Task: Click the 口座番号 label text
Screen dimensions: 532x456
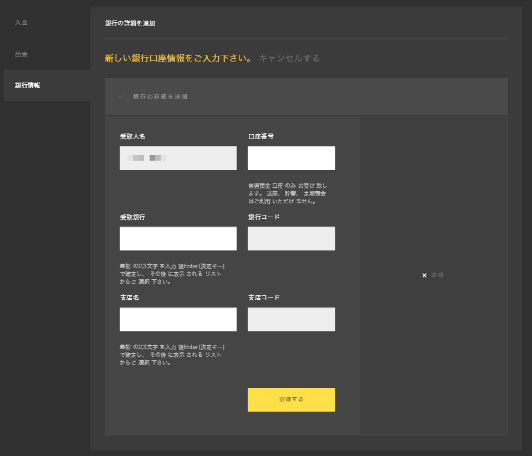Action: pyautogui.click(x=260, y=136)
